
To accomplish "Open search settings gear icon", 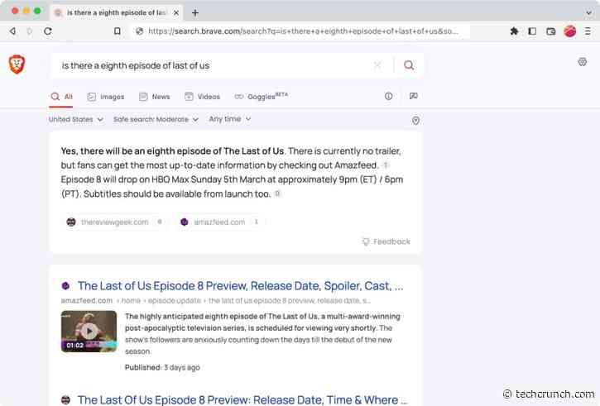I will [x=583, y=62].
